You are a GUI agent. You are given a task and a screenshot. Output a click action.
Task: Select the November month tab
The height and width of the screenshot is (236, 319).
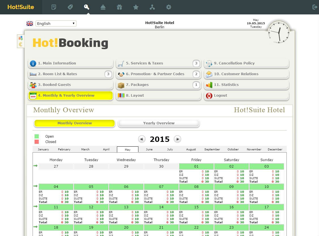tap(254, 149)
